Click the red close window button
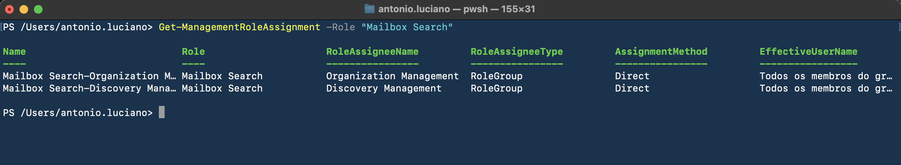The image size is (901, 165). (9, 9)
